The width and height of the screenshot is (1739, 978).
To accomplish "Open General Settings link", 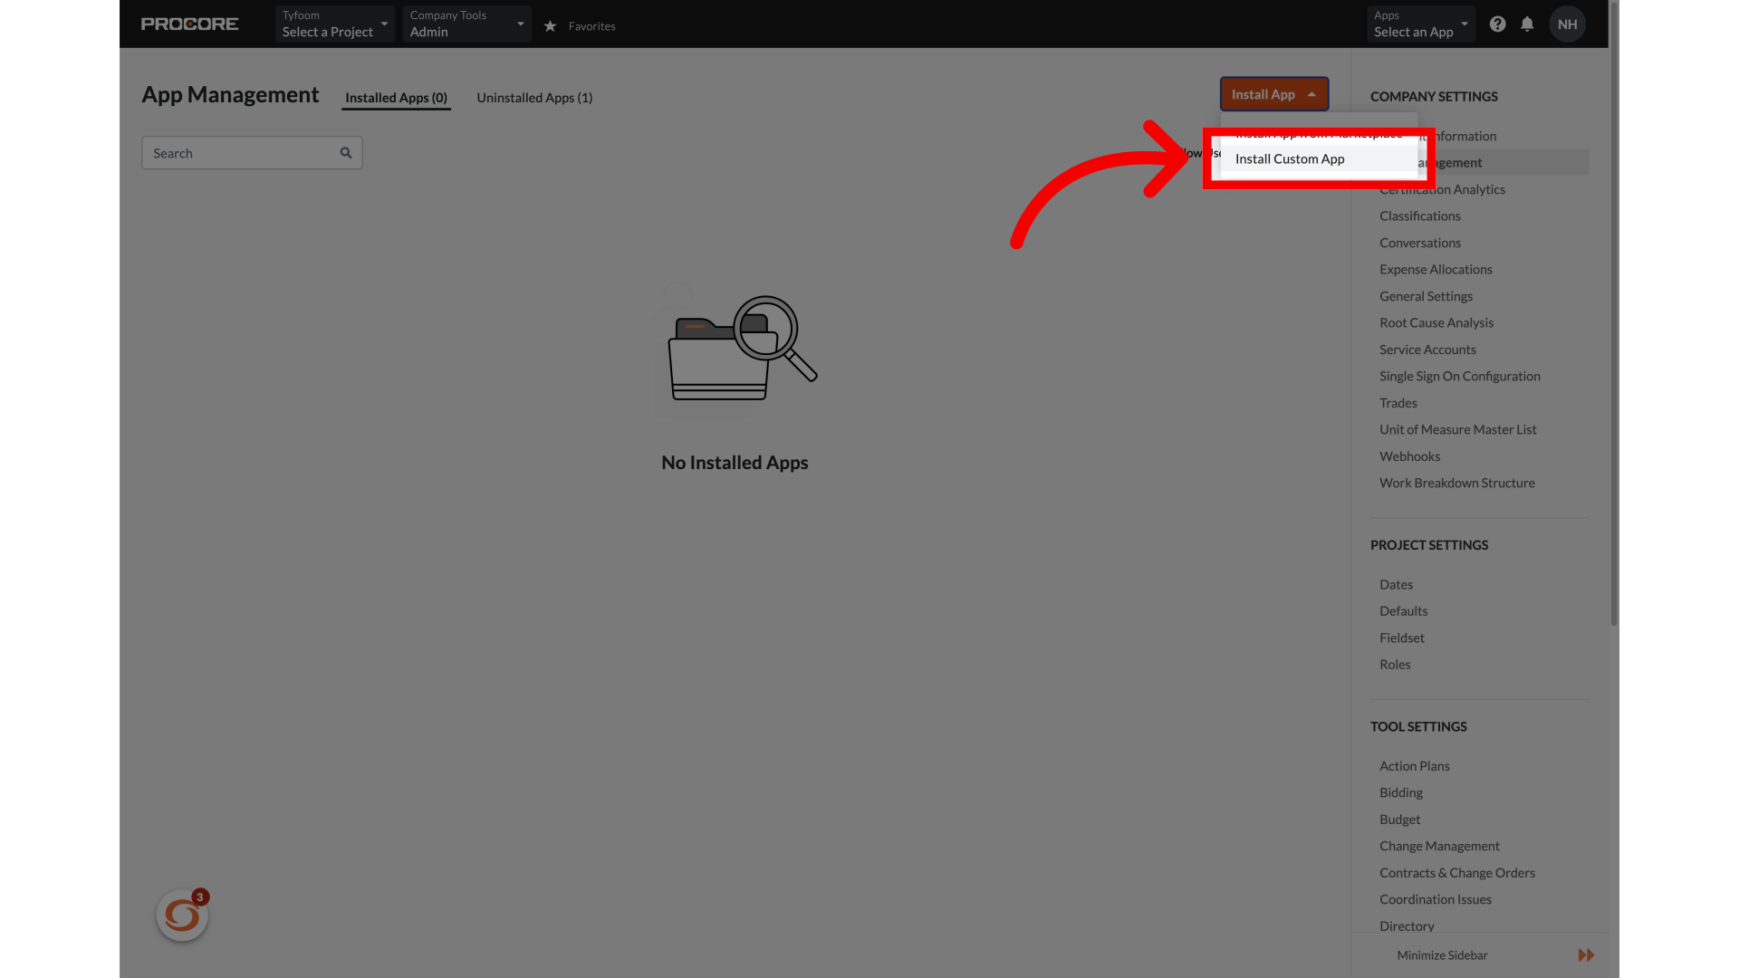I will coord(1426,296).
